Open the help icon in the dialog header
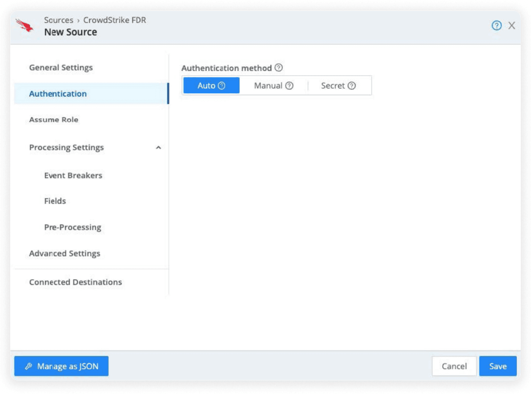Viewport: 531px width, 394px height. [496, 25]
